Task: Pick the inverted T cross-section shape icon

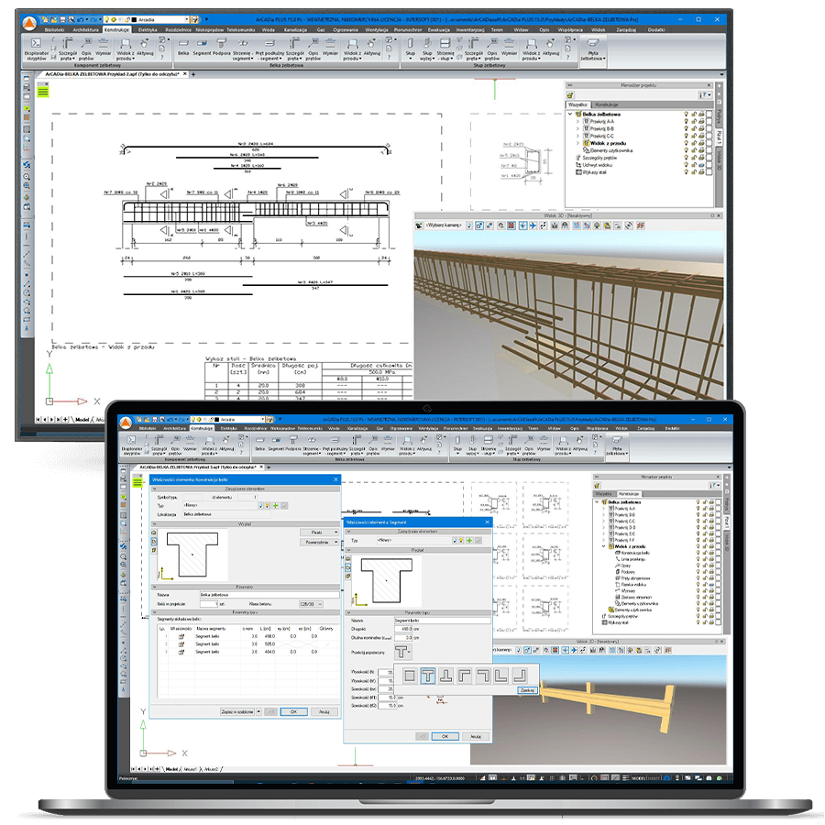Action: pos(446,676)
